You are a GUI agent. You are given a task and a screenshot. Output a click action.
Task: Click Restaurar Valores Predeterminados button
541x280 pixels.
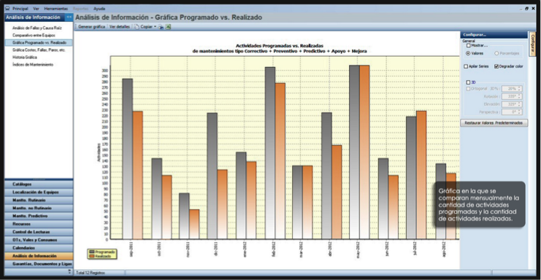pos(494,123)
